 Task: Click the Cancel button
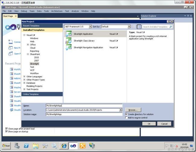click(164, 124)
